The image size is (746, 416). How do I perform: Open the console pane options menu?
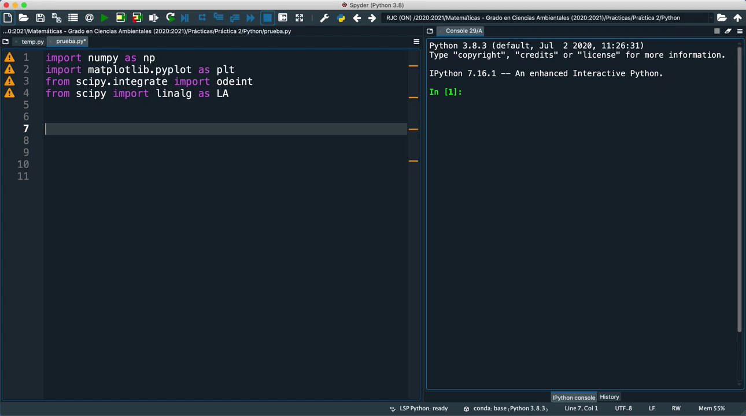pyautogui.click(x=740, y=31)
